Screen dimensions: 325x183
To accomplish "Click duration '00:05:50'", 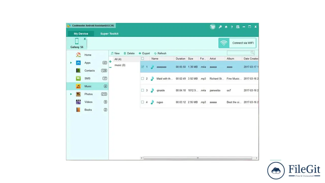I will tap(181, 67).
